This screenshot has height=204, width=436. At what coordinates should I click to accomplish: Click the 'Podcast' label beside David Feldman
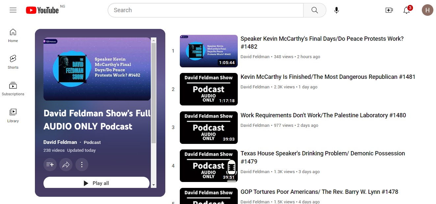click(x=92, y=142)
